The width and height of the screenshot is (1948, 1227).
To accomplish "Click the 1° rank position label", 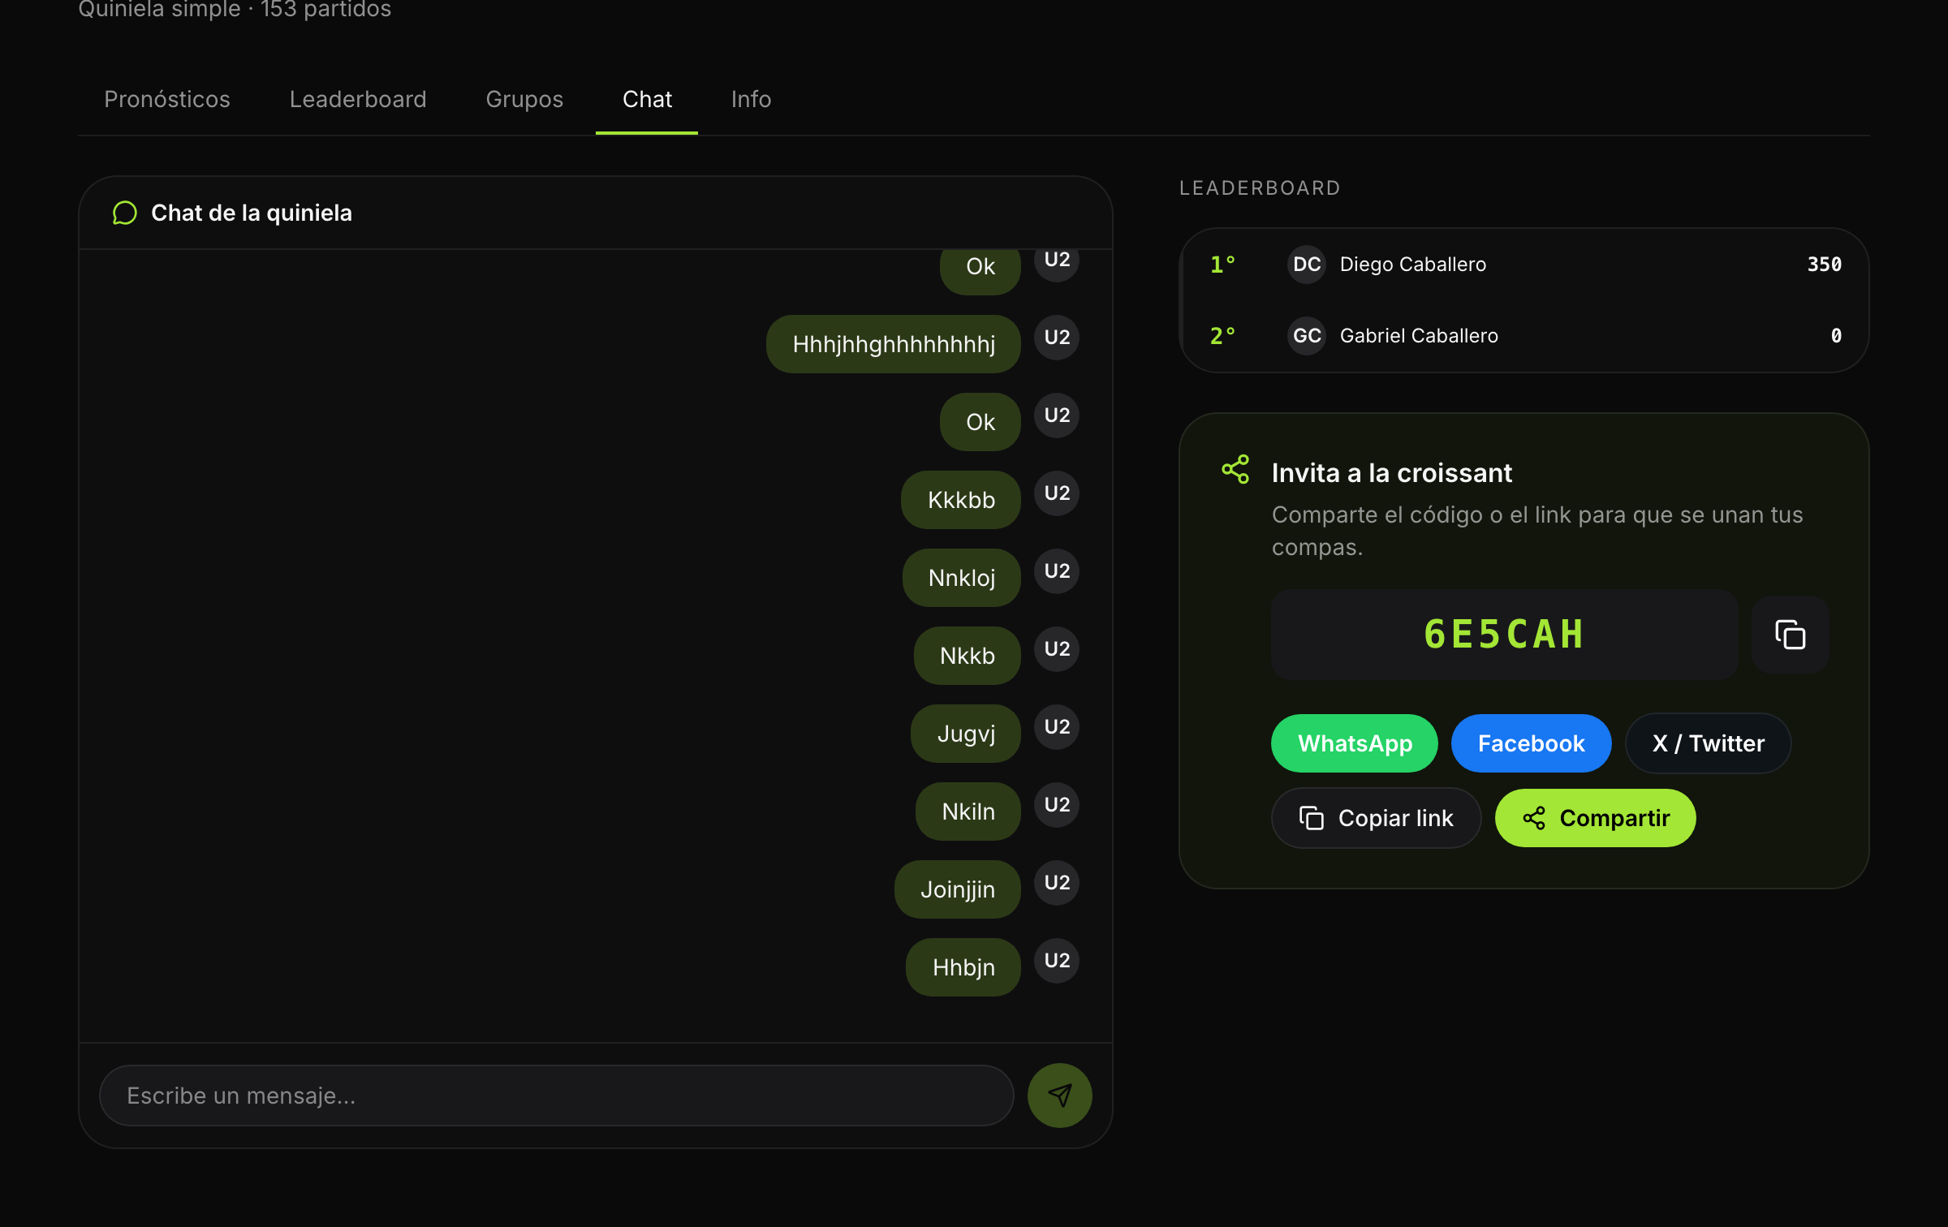I will 1222,265.
